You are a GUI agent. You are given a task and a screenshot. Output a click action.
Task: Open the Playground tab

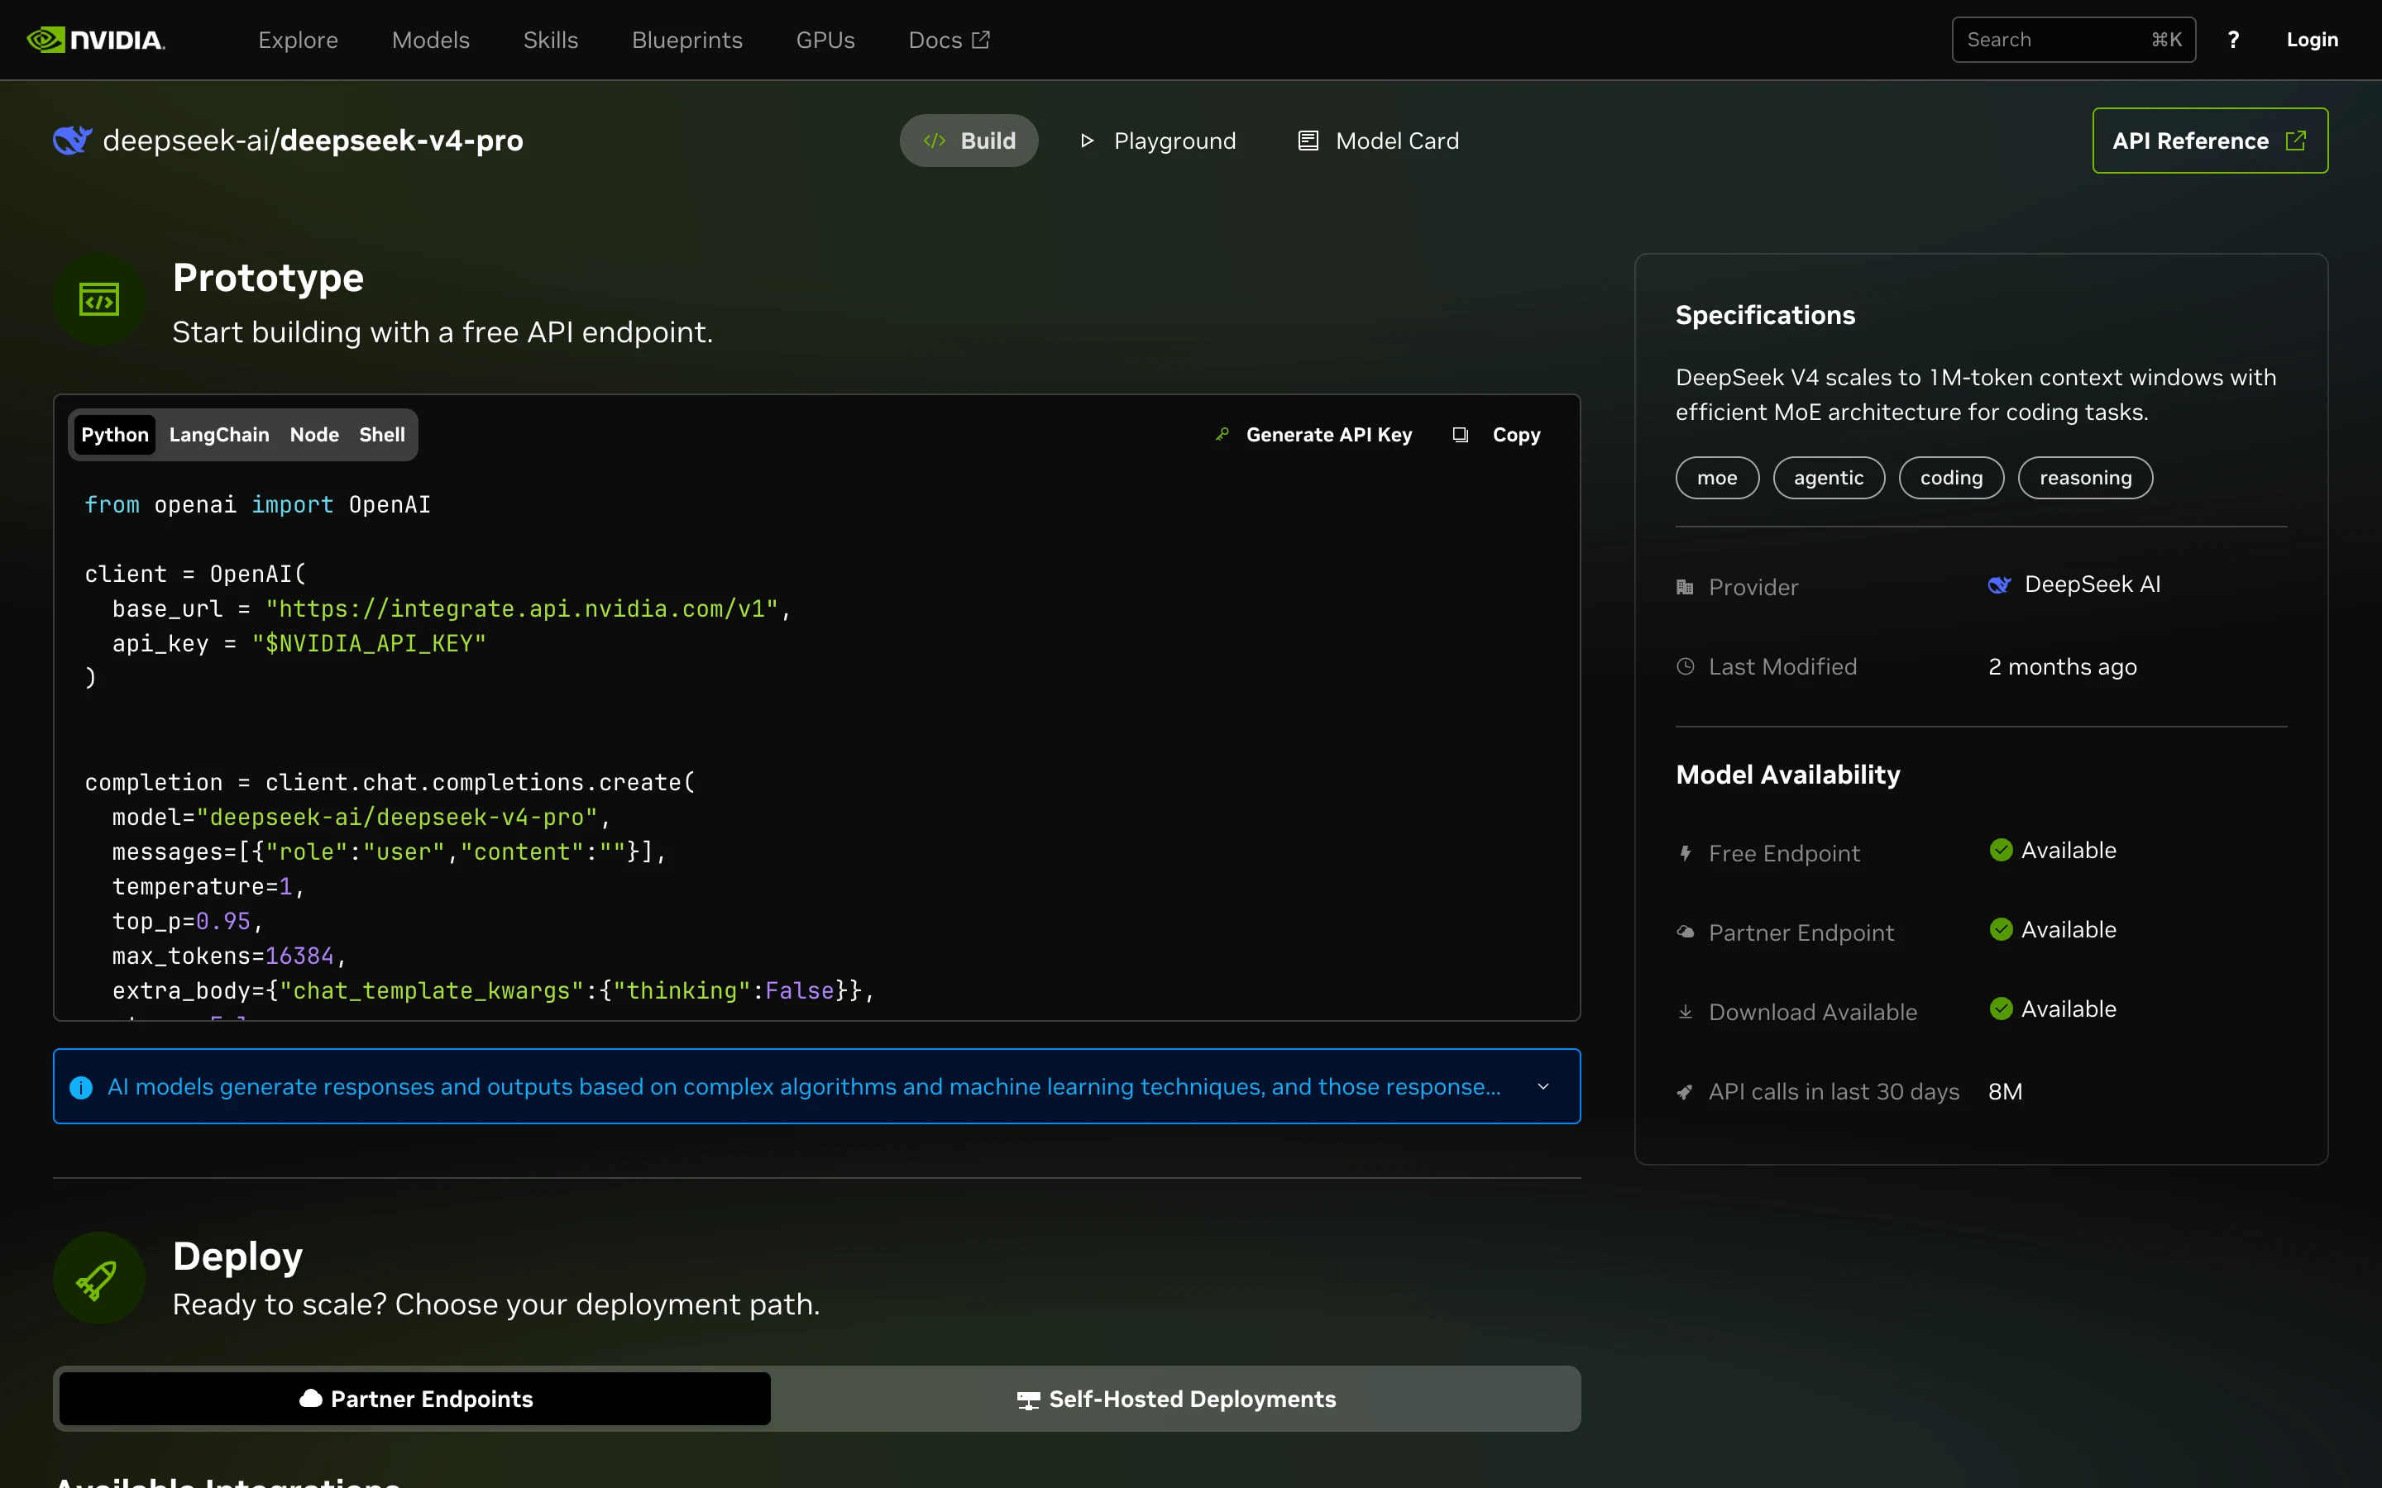tap(1158, 141)
